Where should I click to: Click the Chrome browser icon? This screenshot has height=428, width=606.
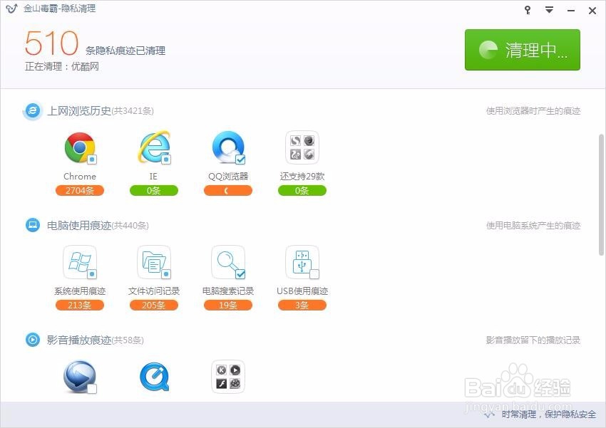[80, 148]
